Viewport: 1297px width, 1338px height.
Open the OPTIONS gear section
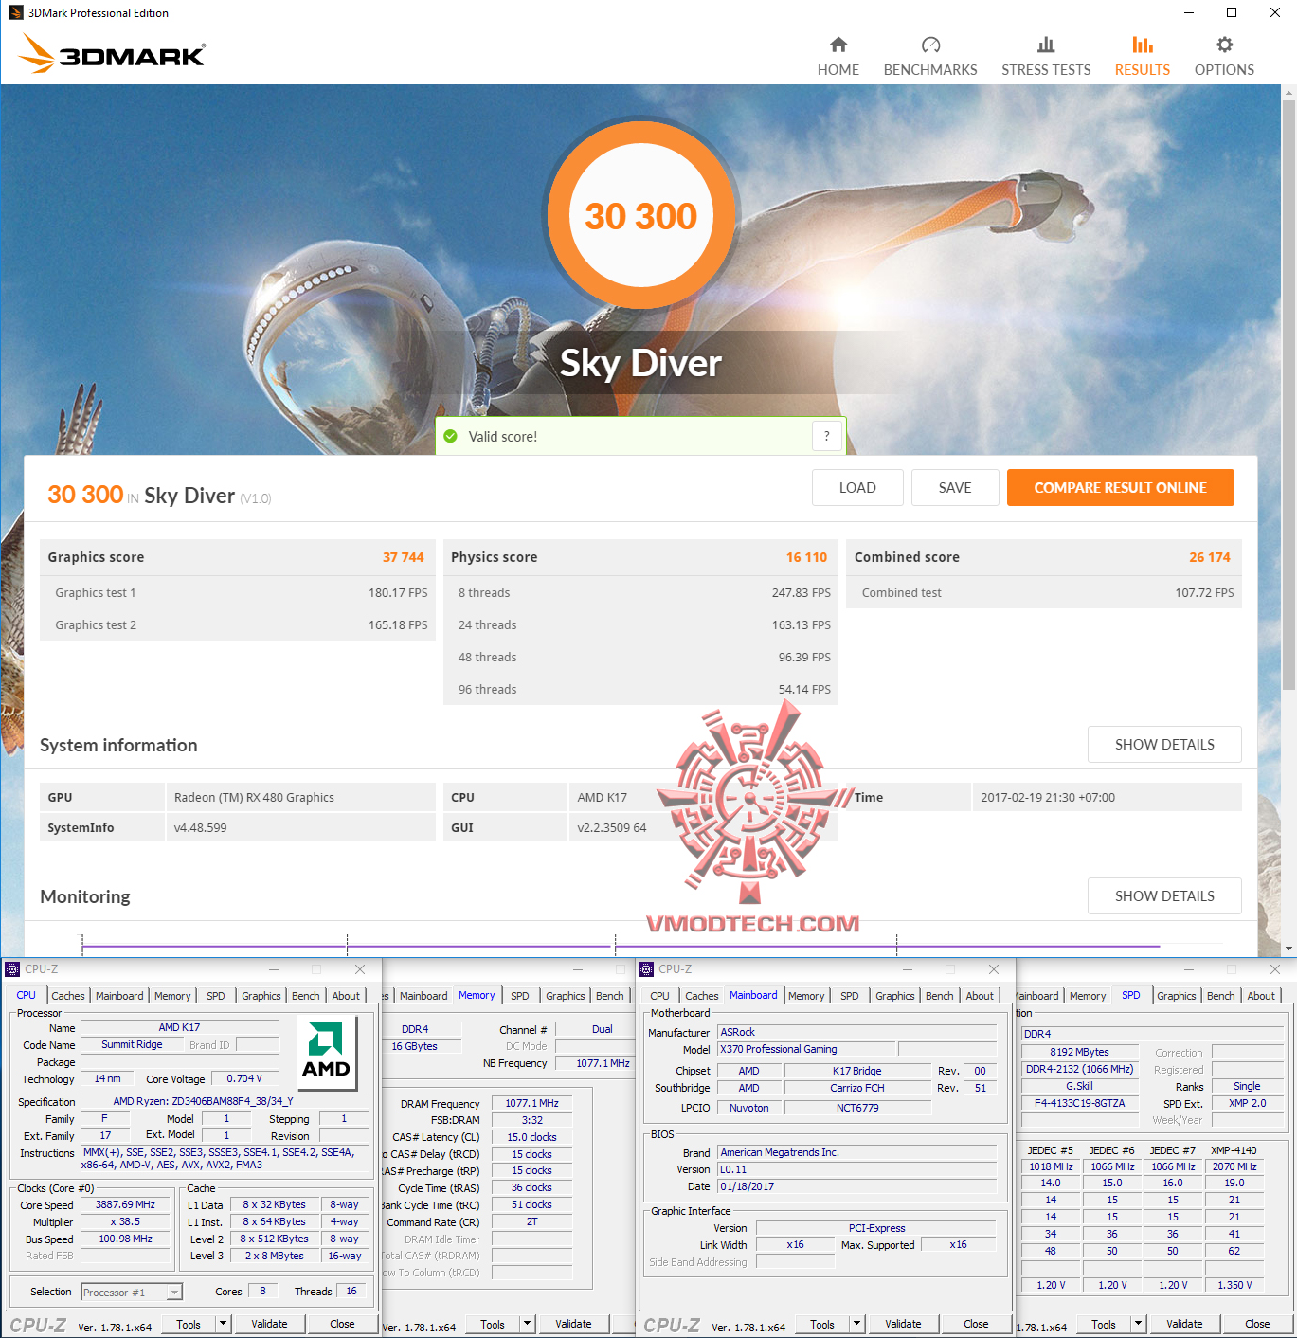[x=1224, y=57]
